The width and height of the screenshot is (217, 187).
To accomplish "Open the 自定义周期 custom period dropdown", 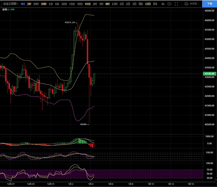I will click(x=9, y=4).
